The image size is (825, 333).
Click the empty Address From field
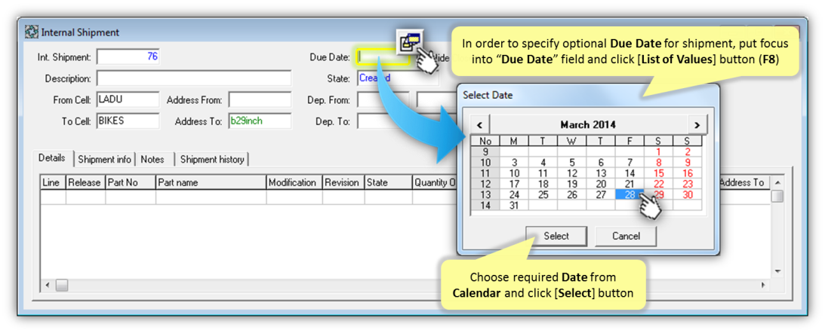[x=260, y=99]
